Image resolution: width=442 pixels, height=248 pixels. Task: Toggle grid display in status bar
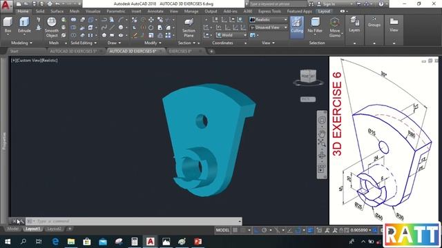click(x=235, y=230)
